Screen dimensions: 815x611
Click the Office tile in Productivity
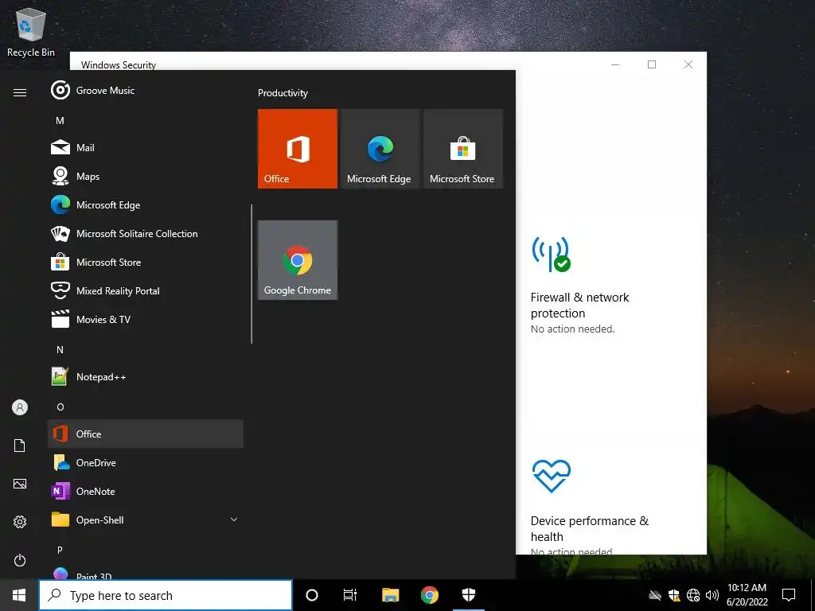point(298,149)
